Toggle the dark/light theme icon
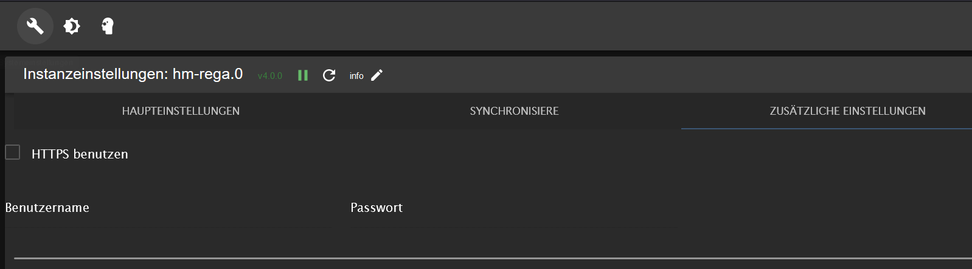The height and width of the screenshot is (269, 972). click(x=72, y=26)
